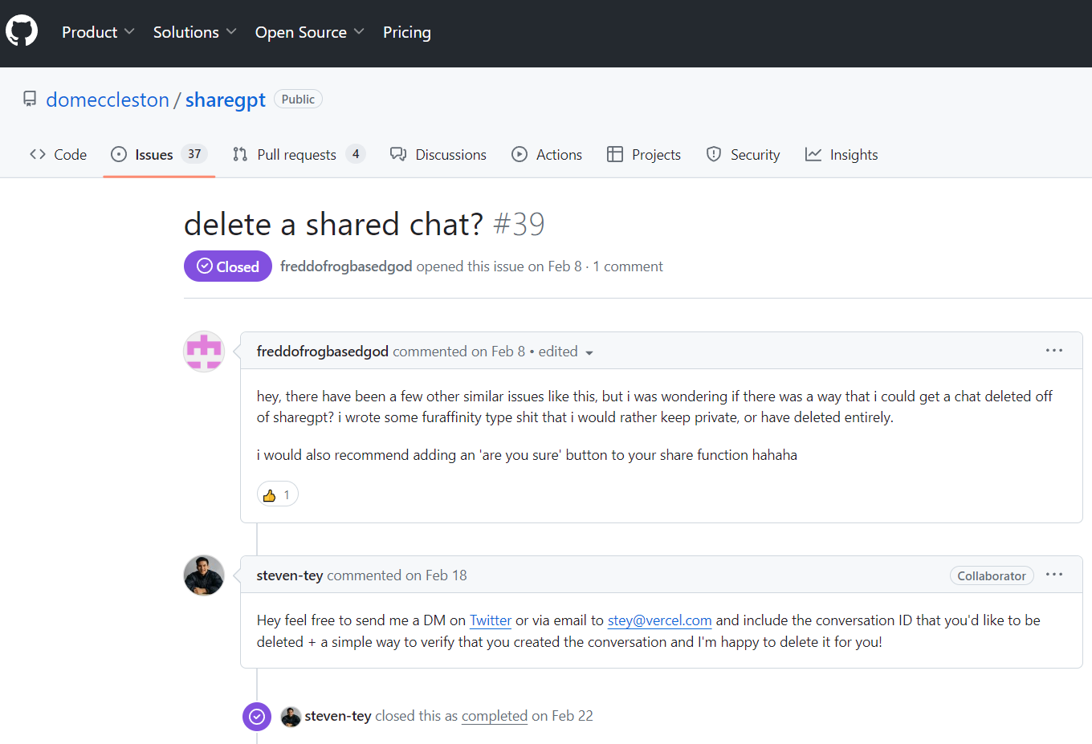1092x744 pixels.
Task: Click the Discussions speech-bubbles icon
Action: point(398,154)
